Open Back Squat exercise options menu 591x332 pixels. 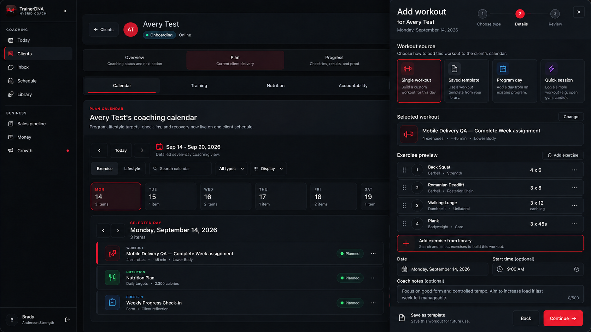click(574, 170)
